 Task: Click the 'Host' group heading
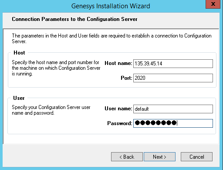pyautogui.click(x=19, y=53)
